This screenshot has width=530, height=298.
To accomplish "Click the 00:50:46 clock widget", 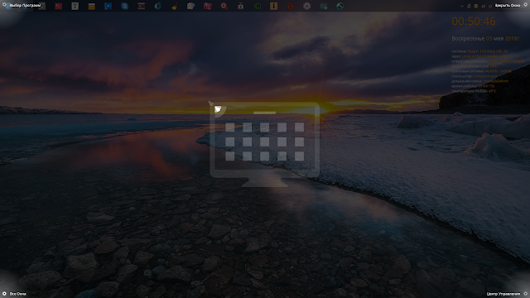I will [474, 22].
